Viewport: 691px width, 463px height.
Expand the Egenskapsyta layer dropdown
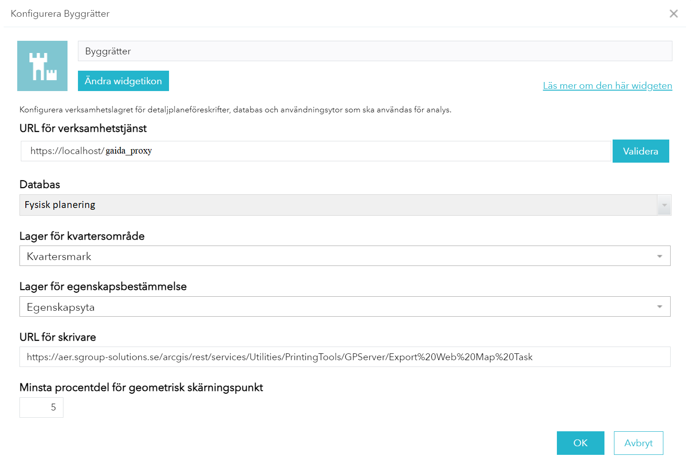tap(338, 307)
